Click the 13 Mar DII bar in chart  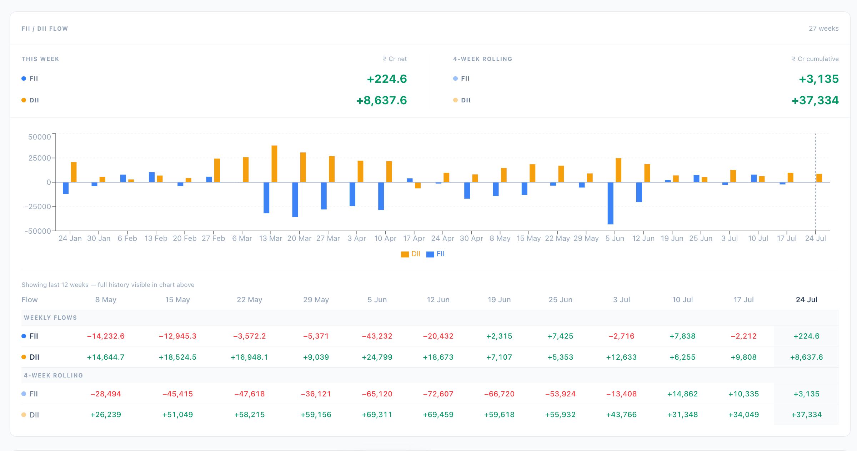pos(274,164)
